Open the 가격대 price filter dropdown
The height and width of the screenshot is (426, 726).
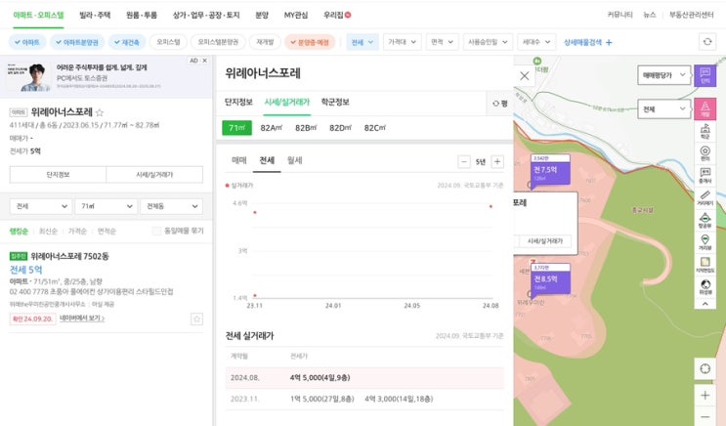coord(402,42)
